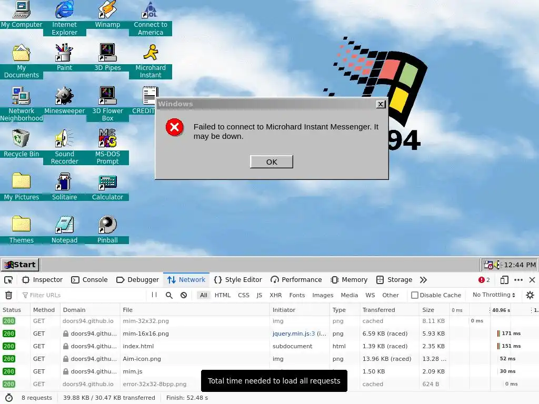Click the Filter URLs input field
Viewport: 539px width, 404px height.
pyautogui.click(x=84, y=295)
